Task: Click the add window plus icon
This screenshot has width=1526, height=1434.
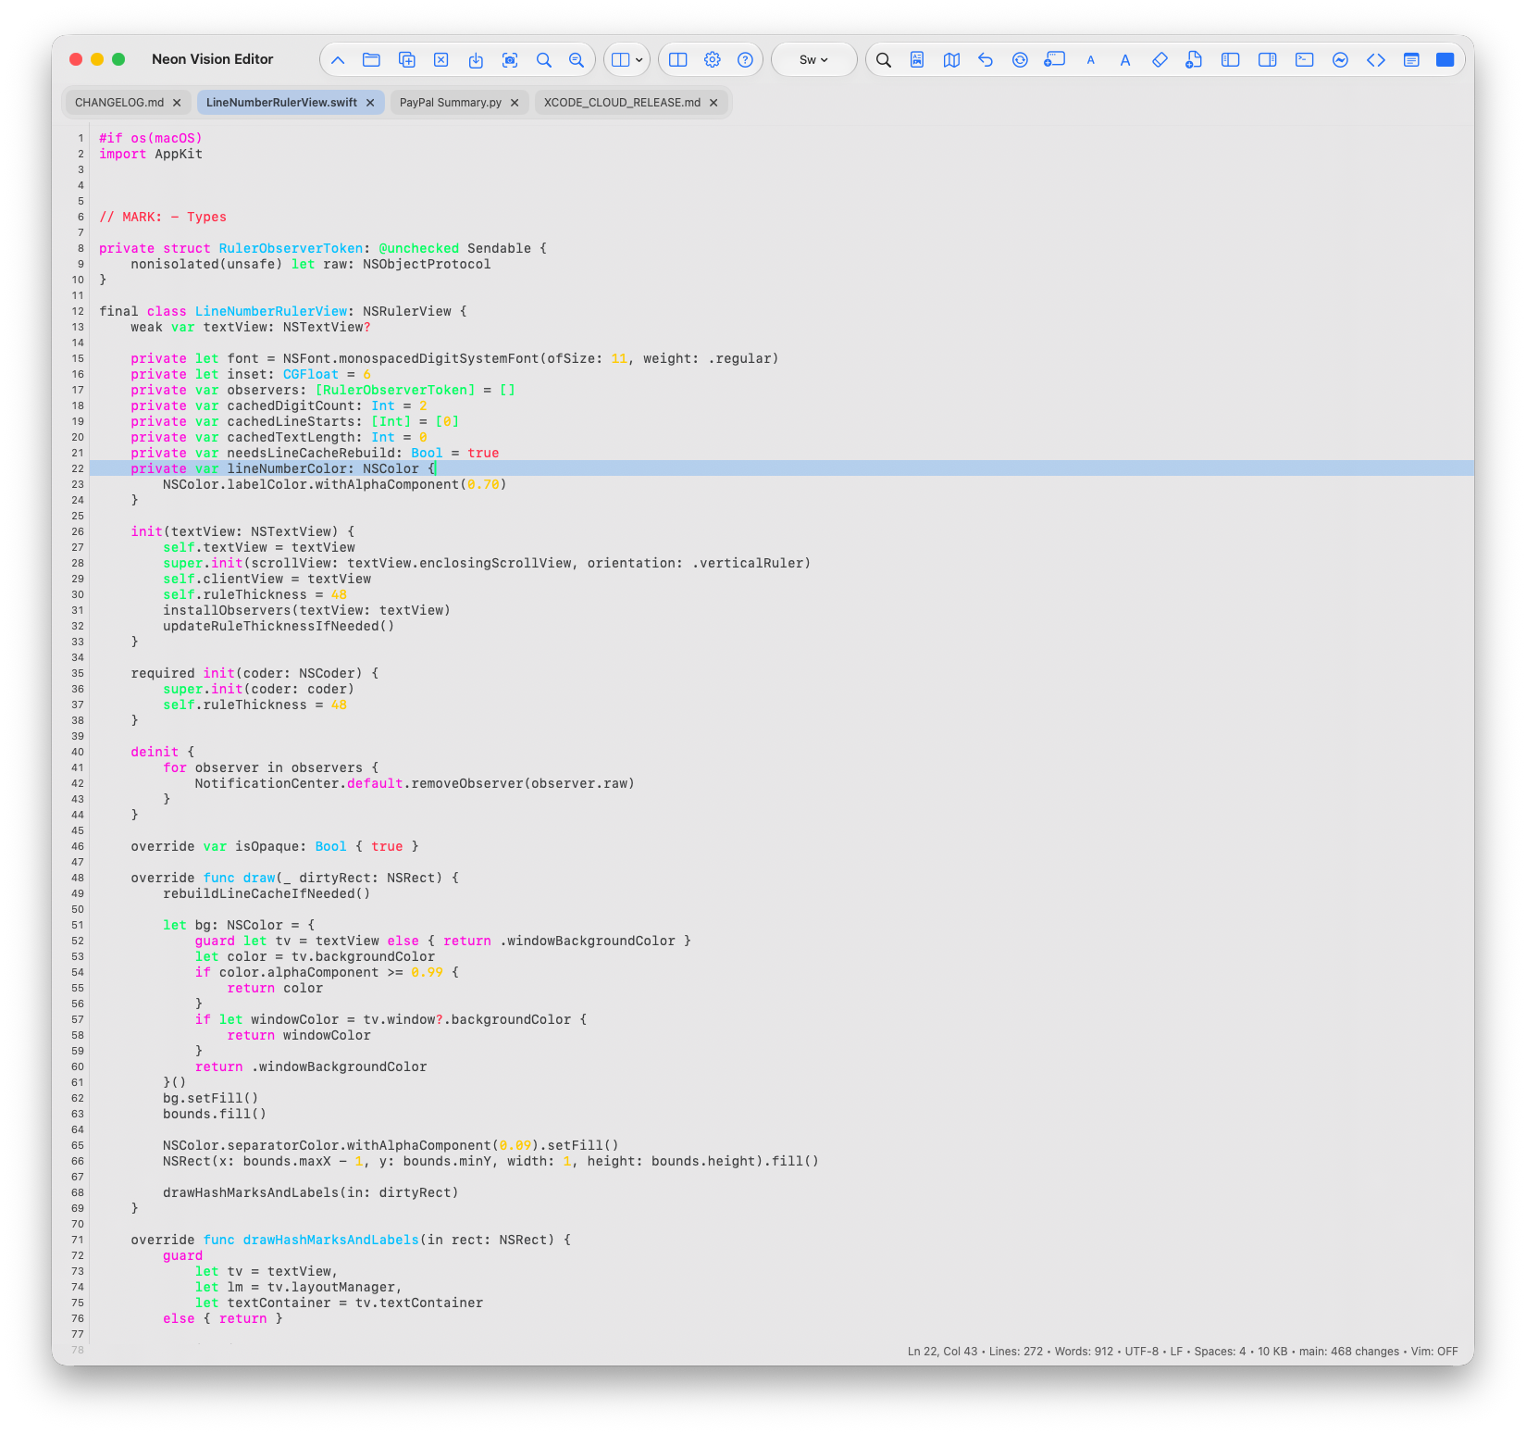Action: (x=1055, y=60)
